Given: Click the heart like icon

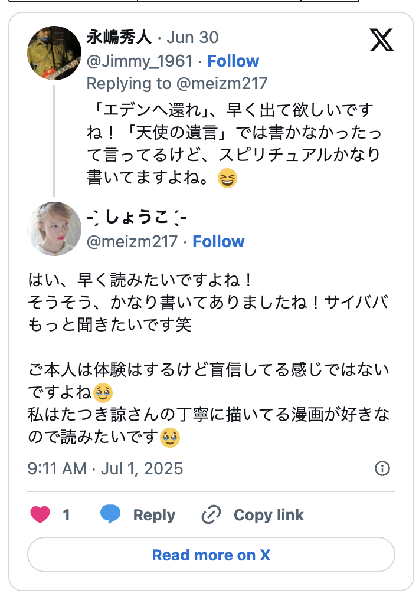Looking at the screenshot, I should [40, 514].
